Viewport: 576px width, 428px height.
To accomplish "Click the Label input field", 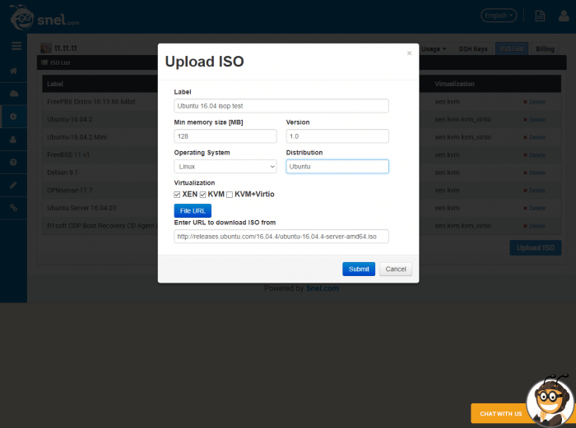I will tap(281, 106).
